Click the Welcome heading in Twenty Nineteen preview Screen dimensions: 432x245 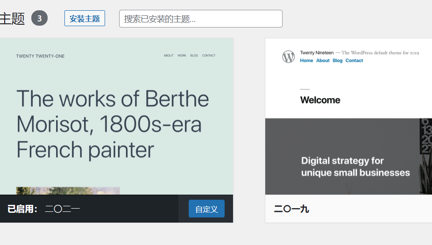320,100
